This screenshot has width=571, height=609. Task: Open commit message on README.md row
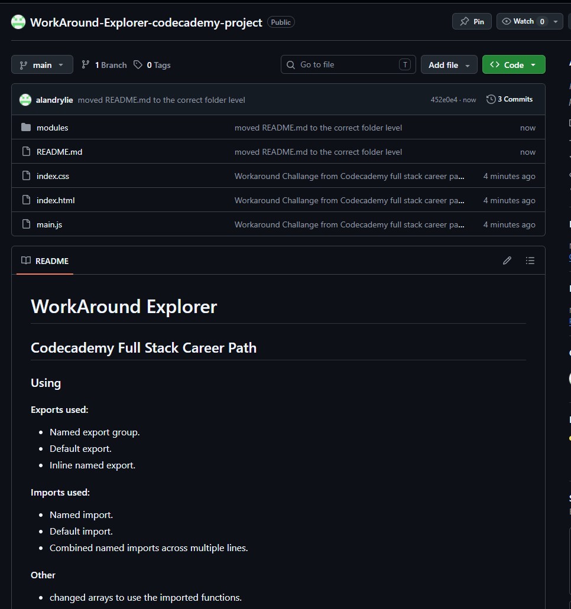pyautogui.click(x=318, y=152)
